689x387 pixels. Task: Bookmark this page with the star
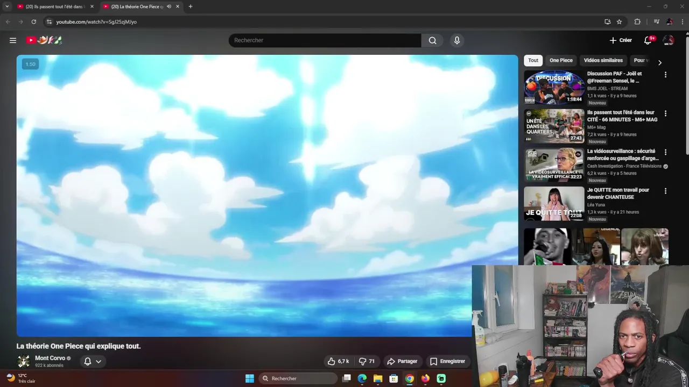pyautogui.click(x=619, y=21)
